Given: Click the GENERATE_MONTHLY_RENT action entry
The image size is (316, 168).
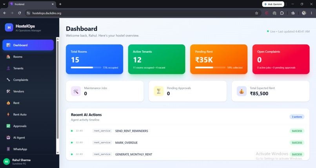Looking at the screenshot, I should click(x=188, y=154).
